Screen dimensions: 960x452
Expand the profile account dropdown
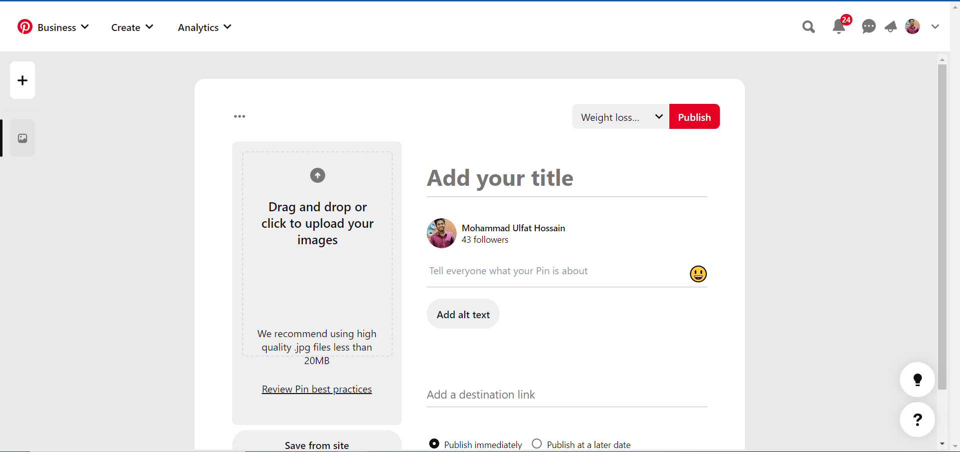tap(934, 27)
